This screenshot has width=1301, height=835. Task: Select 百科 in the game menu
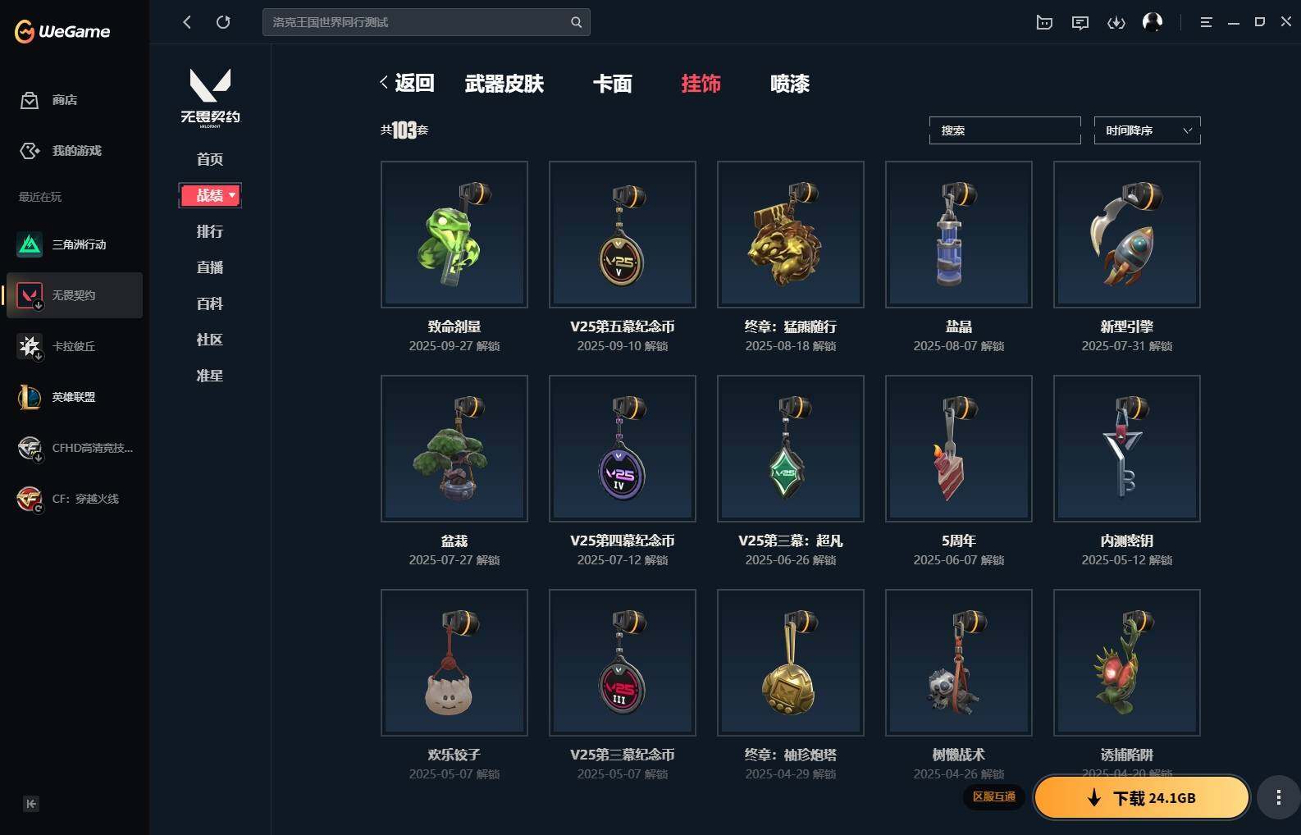[210, 303]
